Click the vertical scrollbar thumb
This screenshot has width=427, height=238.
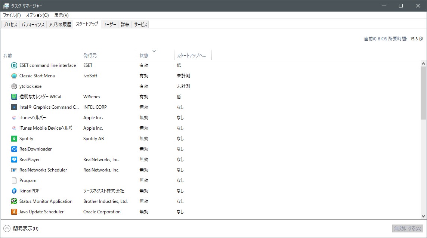coord(423,93)
